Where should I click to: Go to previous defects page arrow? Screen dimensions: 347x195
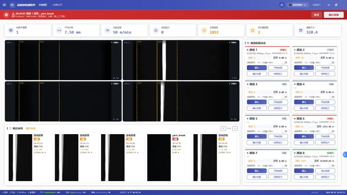223,128
